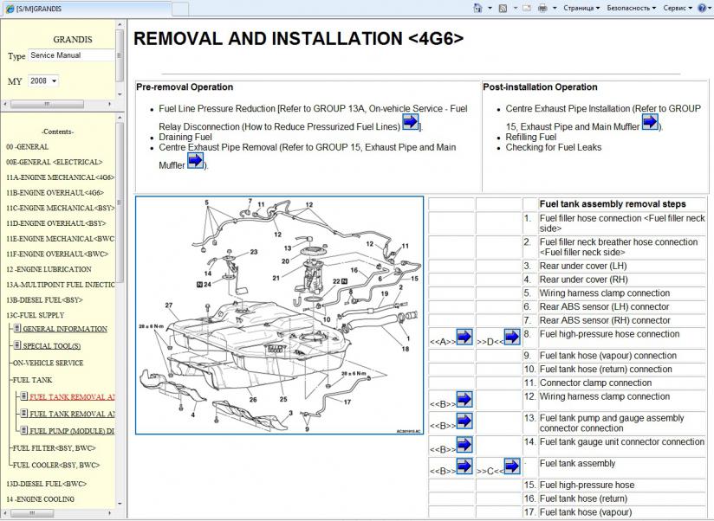The width and height of the screenshot is (714, 521).
Task: Open the Centre Exhaust Pipe Removal arrow link
Action: [x=195, y=161]
